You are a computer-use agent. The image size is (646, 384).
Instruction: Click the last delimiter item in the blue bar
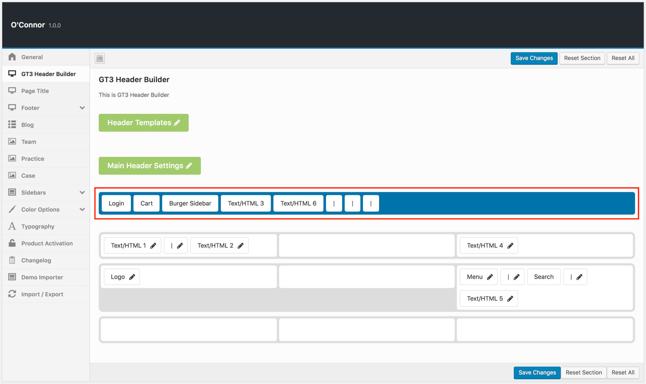pos(371,204)
